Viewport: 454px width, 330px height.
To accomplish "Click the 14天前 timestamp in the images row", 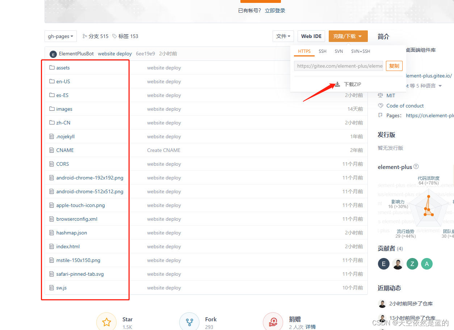I will click(355, 109).
